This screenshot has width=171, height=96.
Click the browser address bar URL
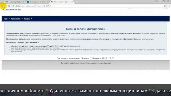(x=33, y=6)
